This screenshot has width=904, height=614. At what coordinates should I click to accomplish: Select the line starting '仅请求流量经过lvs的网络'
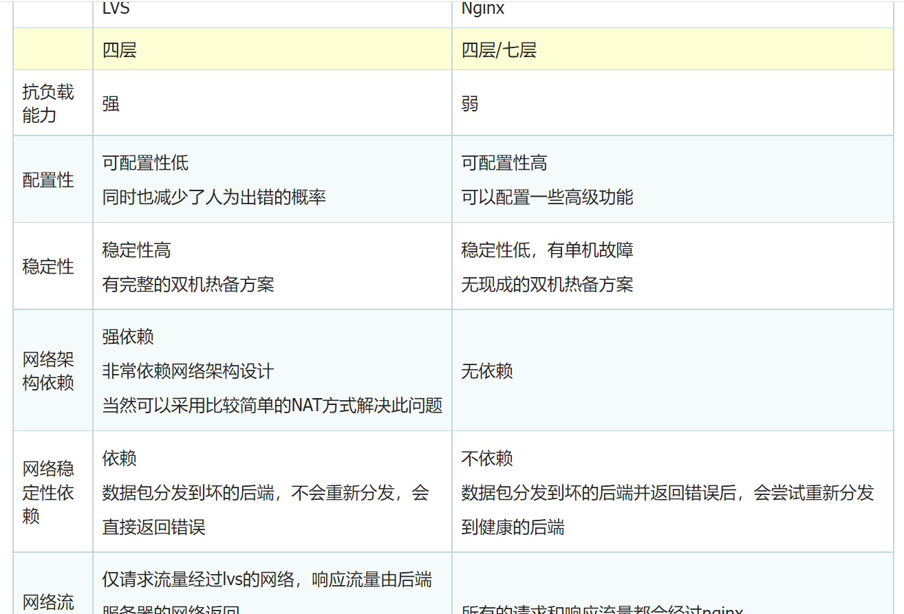(267, 580)
